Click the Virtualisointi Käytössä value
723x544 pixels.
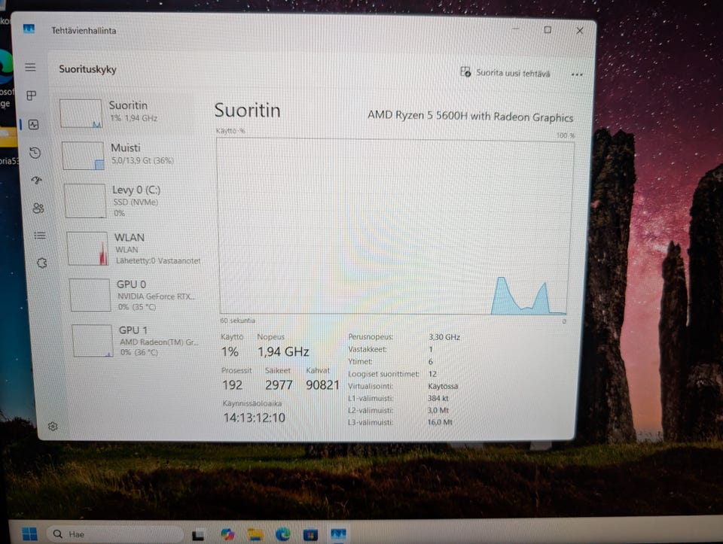pyautogui.click(x=443, y=386)
